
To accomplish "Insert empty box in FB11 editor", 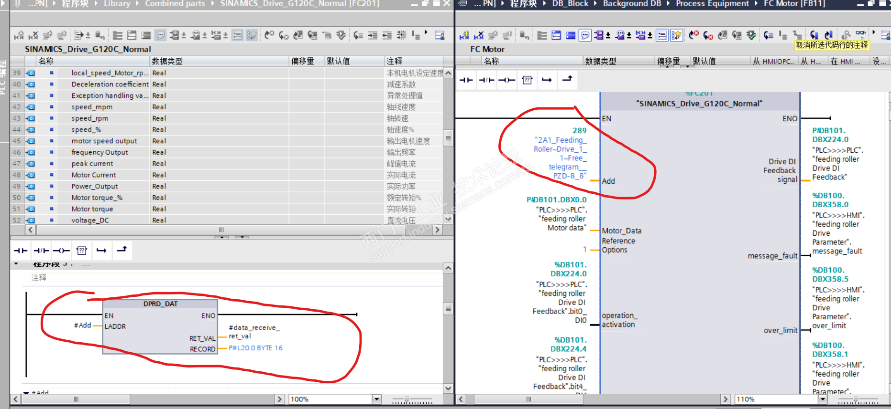I will coord(527,80).
